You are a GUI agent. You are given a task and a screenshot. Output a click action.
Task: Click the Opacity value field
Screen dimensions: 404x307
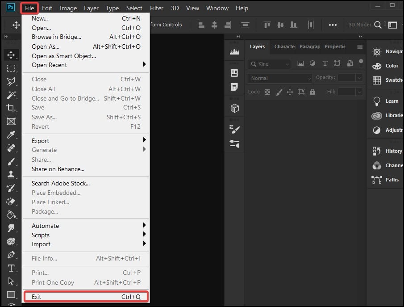click(346, 78)
